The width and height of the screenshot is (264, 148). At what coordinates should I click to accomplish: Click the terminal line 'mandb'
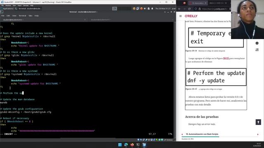[4, 102]
